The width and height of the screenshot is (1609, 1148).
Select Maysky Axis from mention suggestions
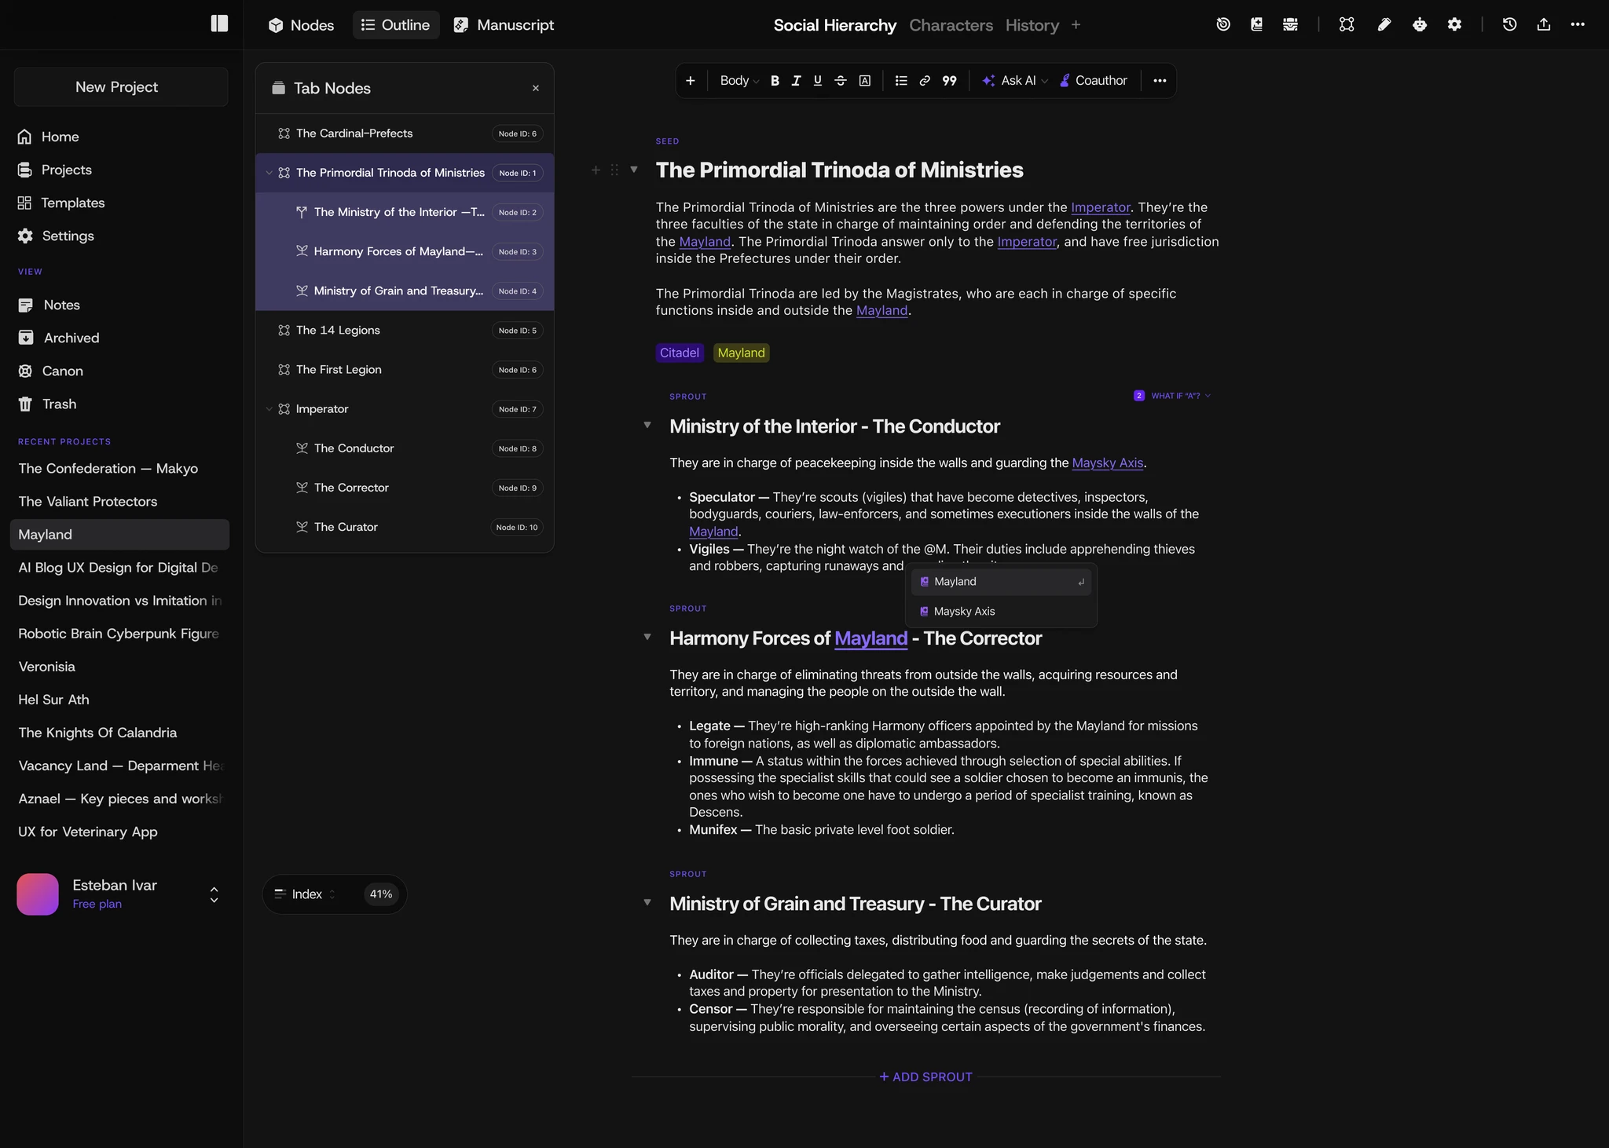coord(964,611)
